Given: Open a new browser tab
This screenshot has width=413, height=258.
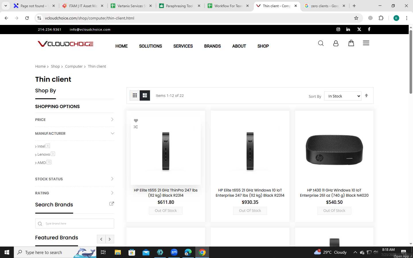Looking at the screenshot, I should coord(354,6).
